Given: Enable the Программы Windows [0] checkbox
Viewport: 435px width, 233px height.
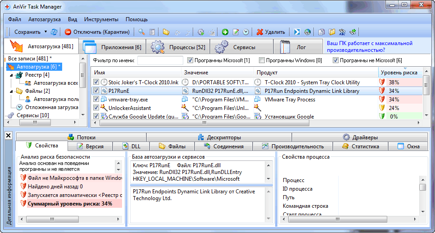Looking at the screenshot, I should click(262, 60).
